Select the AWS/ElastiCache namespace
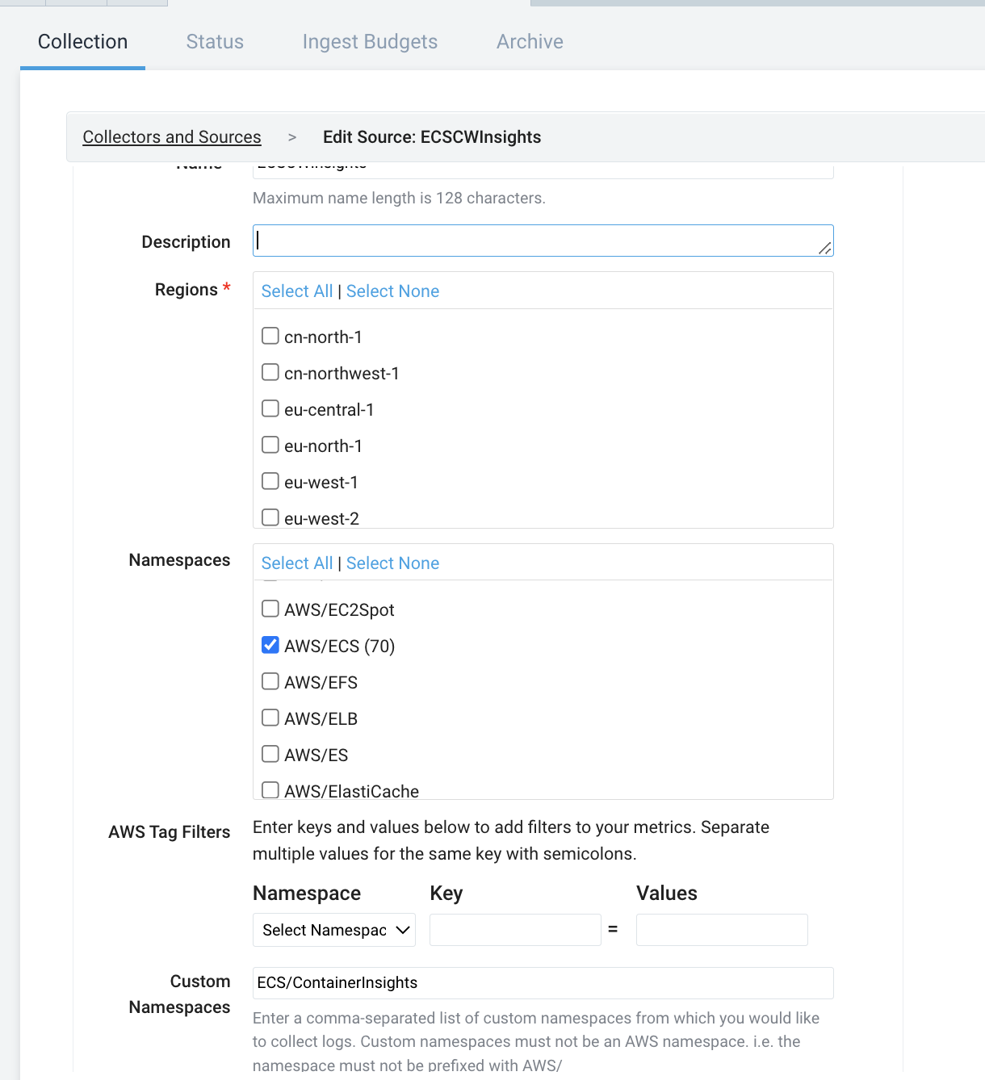 [x=270, y=789]
